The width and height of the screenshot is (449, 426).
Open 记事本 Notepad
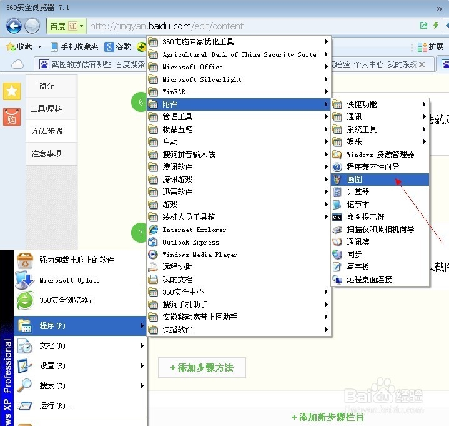coord(380,205)
